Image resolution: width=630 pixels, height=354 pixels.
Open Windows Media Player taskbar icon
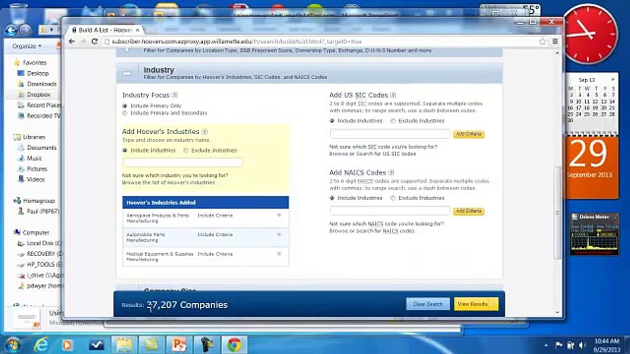point(67,345)
